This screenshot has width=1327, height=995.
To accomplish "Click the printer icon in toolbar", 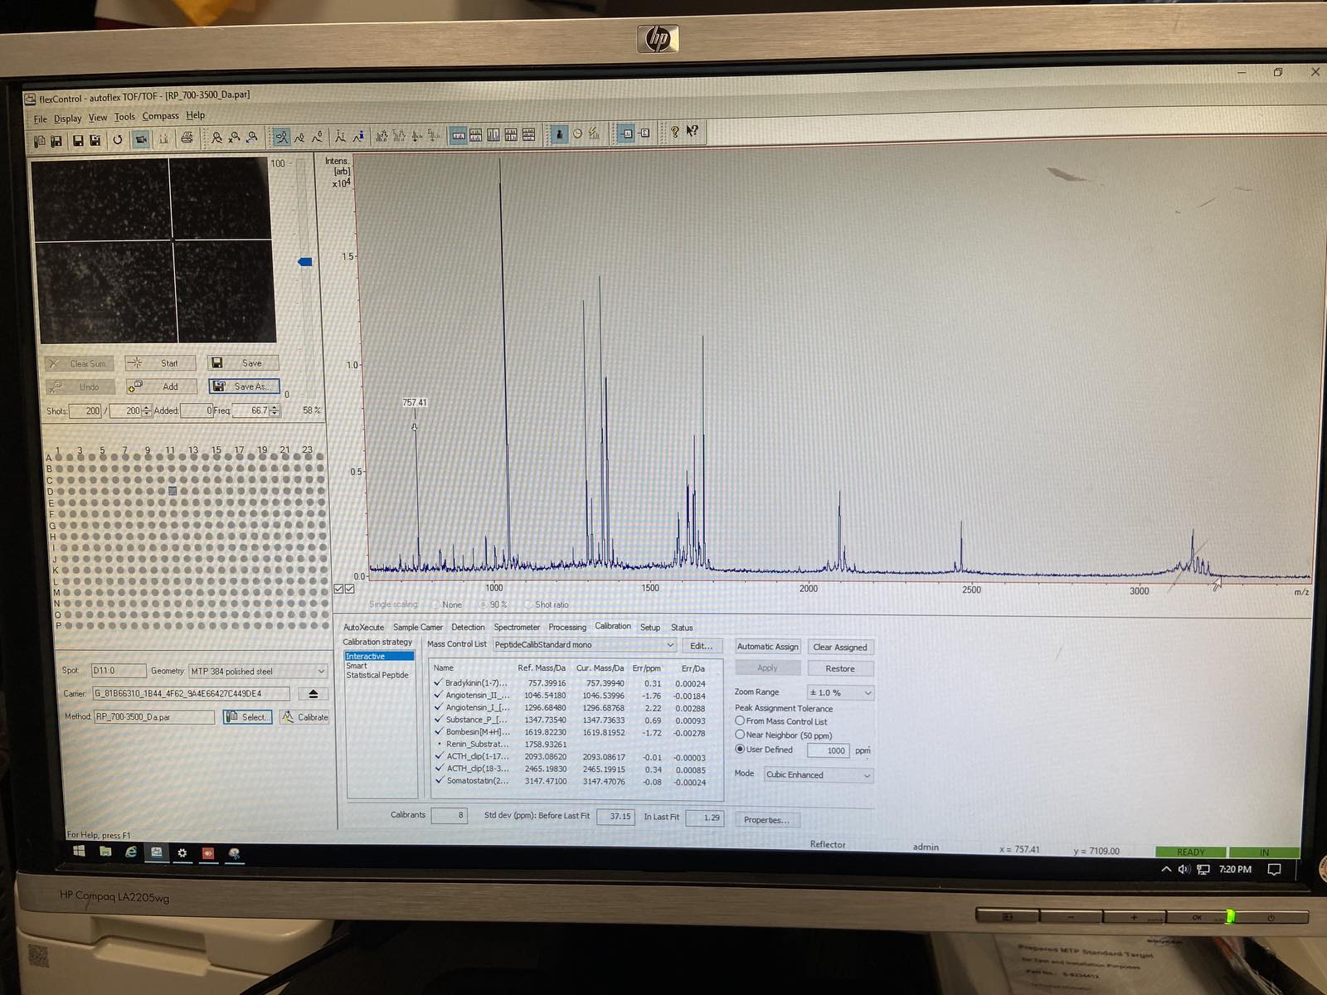I will coord(187,138).
